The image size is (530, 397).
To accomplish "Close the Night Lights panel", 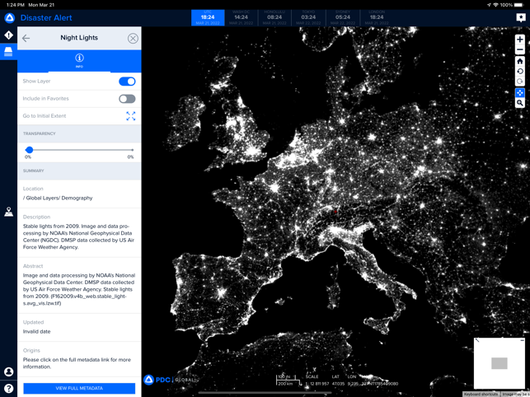I will coord(133,38).
